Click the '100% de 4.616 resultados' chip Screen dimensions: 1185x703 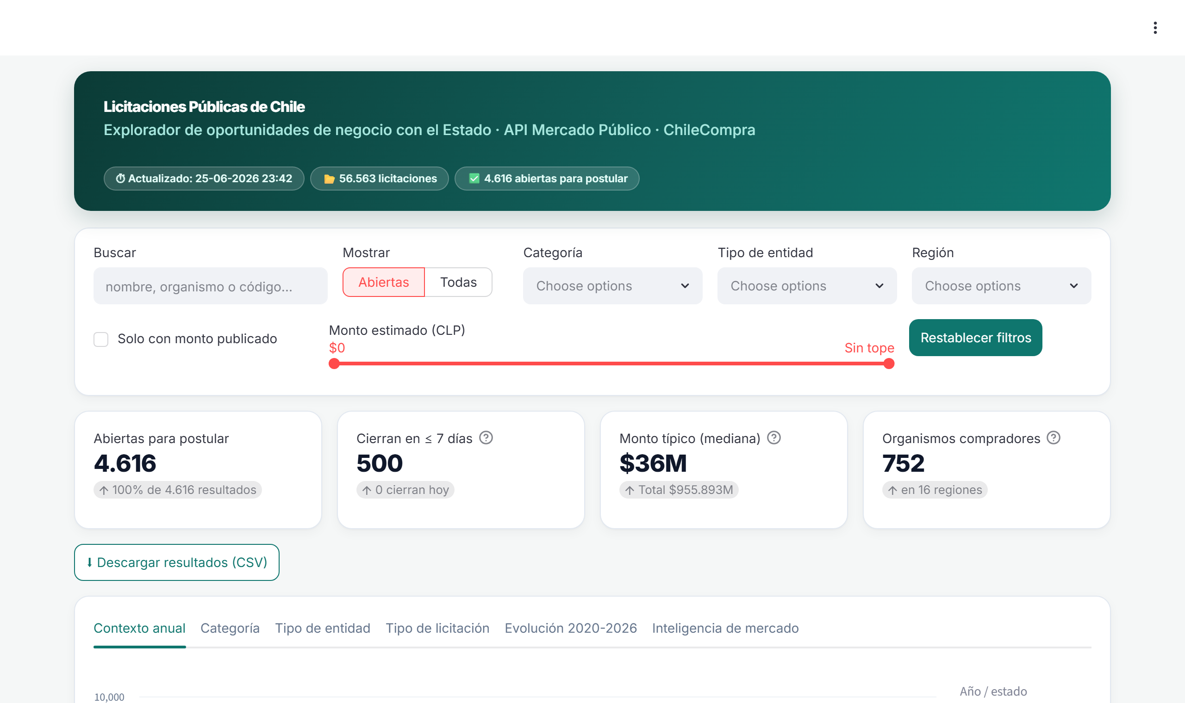[178, 490]
